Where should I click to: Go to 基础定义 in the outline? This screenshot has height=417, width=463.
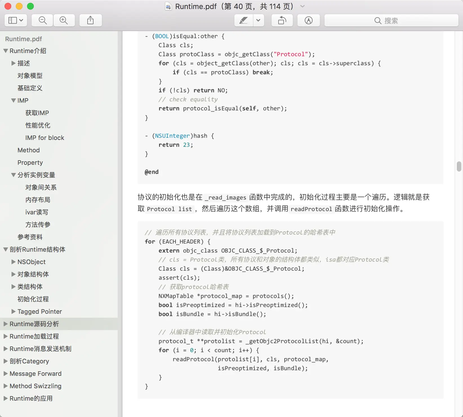[30, 88]
